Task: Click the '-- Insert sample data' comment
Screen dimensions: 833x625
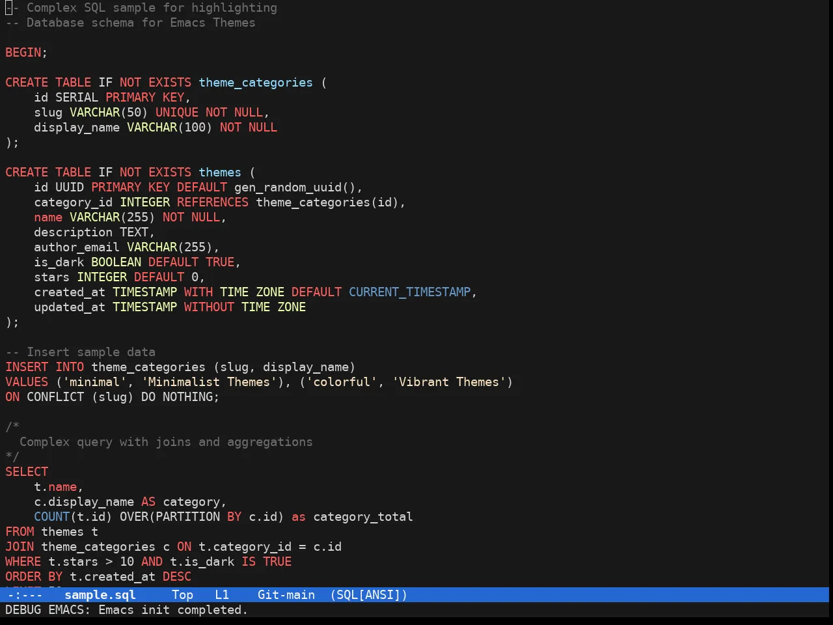Action: (x=80, y=352)
